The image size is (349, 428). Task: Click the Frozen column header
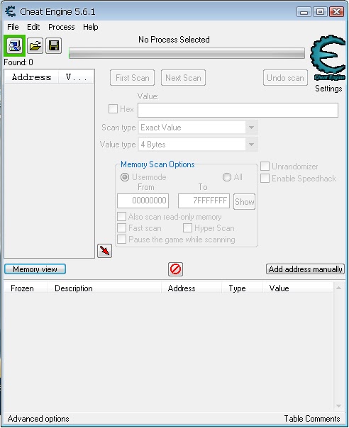point(26,288)
